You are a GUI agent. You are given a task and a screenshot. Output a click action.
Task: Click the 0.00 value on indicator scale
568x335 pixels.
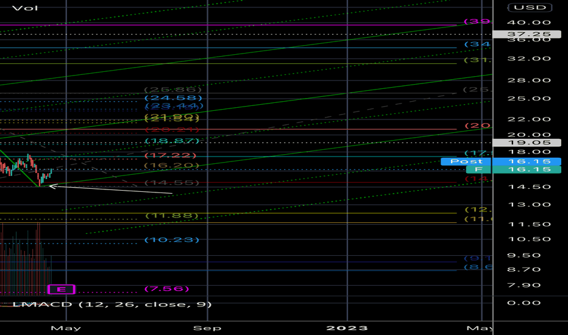(524, 303)
